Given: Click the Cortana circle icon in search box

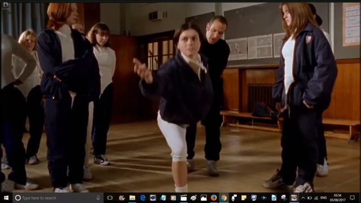Looking at the screenshot, I should pos(17,198).
